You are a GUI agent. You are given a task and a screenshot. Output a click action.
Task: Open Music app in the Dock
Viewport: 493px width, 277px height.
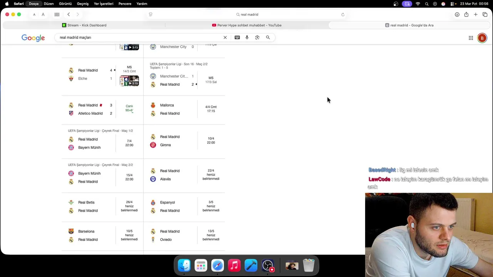point(234,265)
